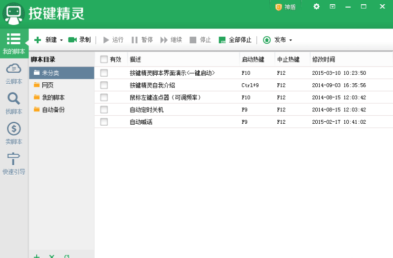Screen dimensions: 393x258
Task: Open the settings gear in title bar
Action: [317, 7]
